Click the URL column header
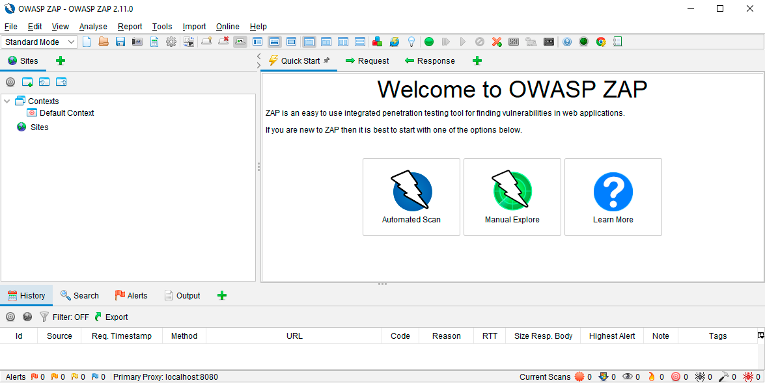The width and height of the screenshot is (765, 383). [294, 336]
